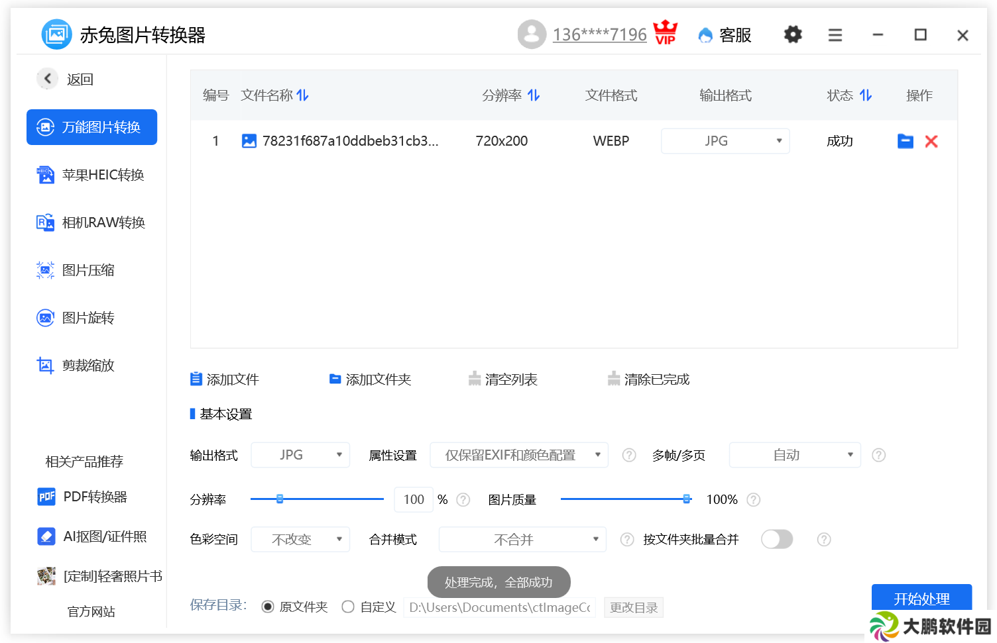Open PDF转换器 recommended product
The width and height of the screenshot is (997, 643).
[x=82, y=497]
